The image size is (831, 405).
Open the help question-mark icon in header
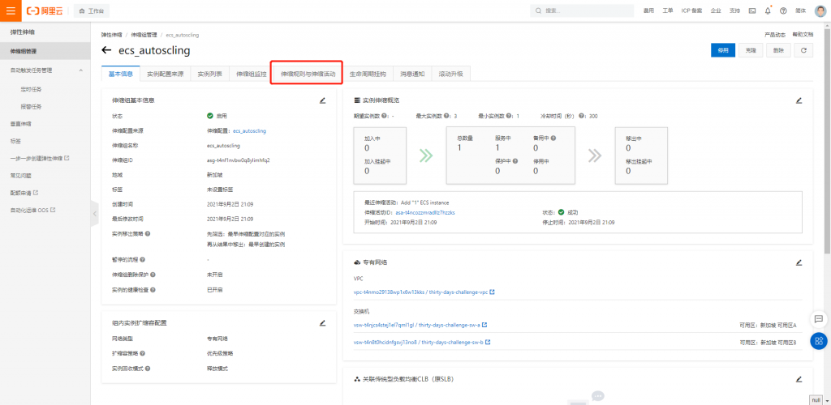click(783, 11)
